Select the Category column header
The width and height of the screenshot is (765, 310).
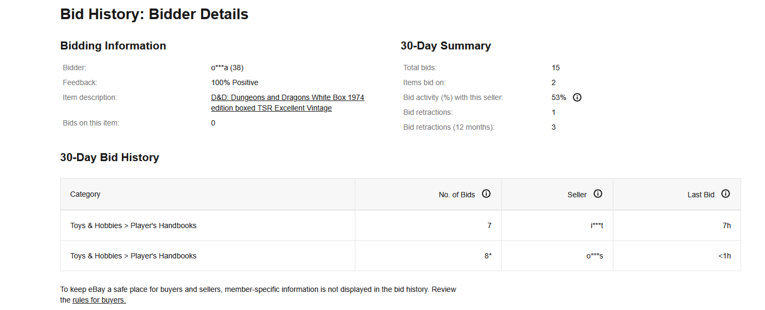point(85,194)
